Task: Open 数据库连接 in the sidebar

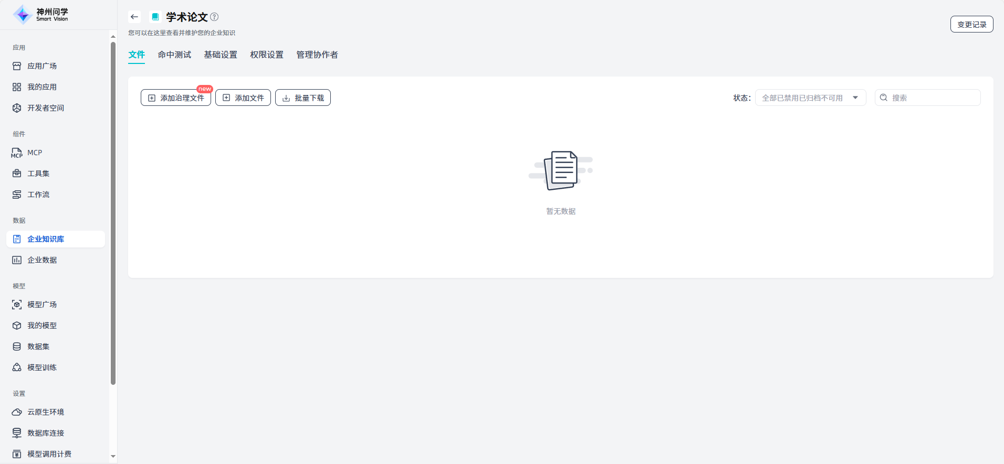Action: tap(46, 433)
